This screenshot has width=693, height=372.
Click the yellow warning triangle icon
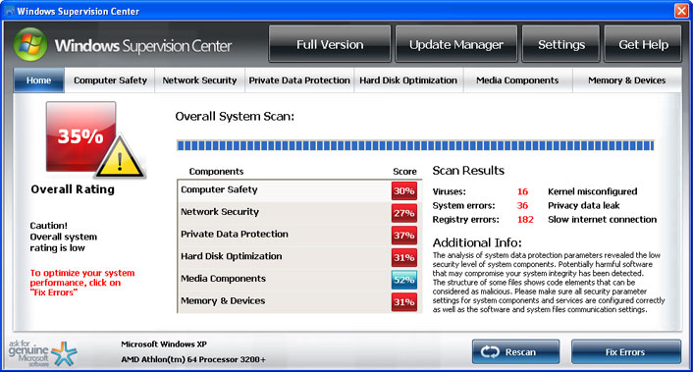point(120,157)
